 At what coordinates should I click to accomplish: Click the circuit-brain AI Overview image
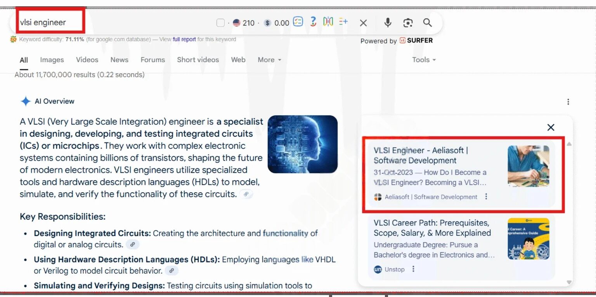tap(302, 144)
